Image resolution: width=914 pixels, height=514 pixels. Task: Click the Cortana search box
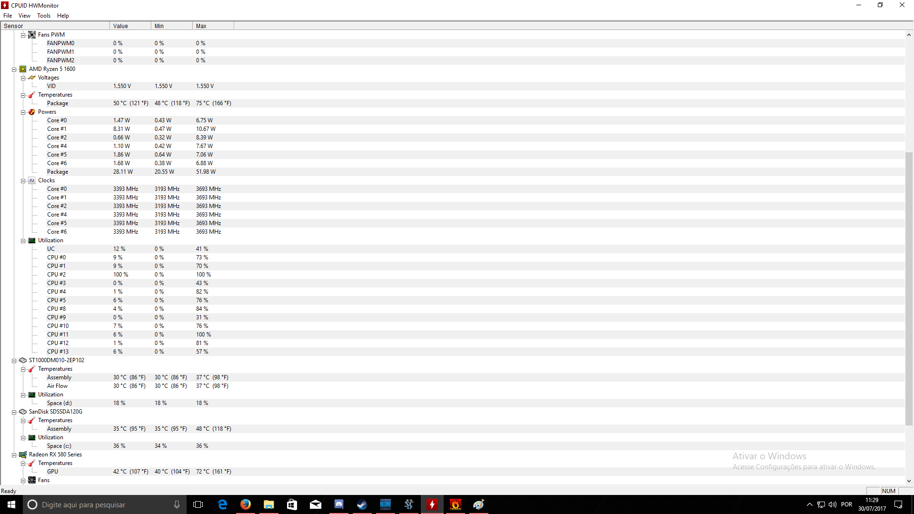(105, 504)
